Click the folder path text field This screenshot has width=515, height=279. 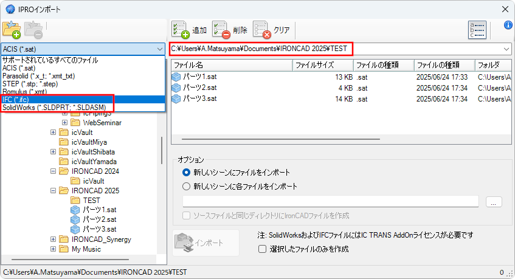(x=336, y=49)
